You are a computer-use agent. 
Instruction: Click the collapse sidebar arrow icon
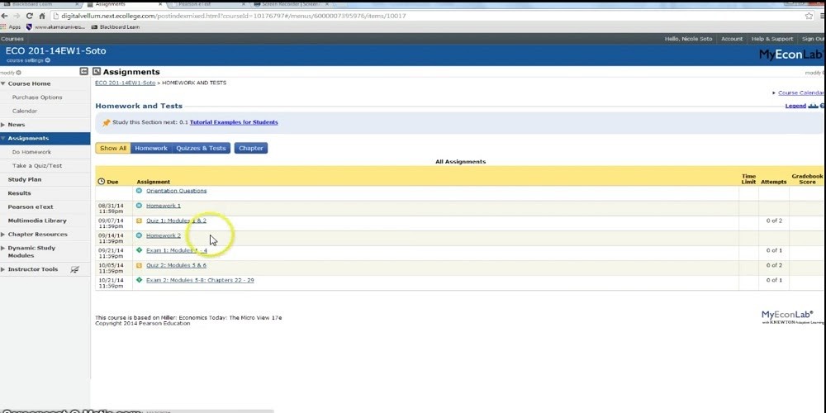click(84, 72)
